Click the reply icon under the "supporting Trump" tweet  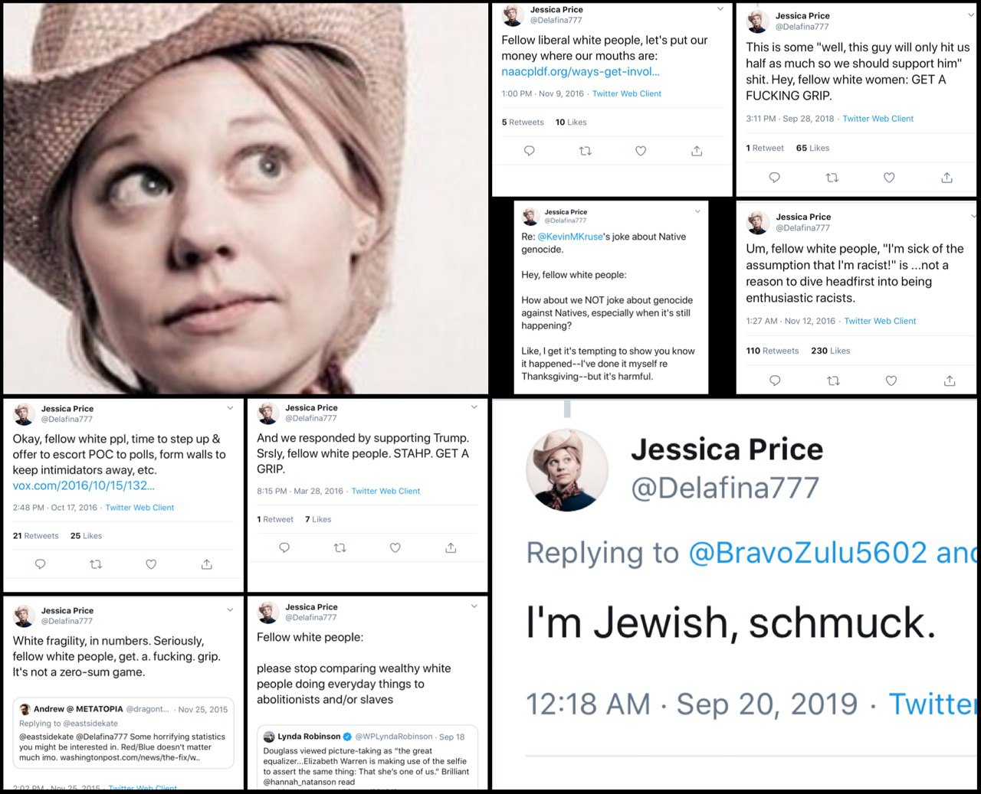(284, 547)
